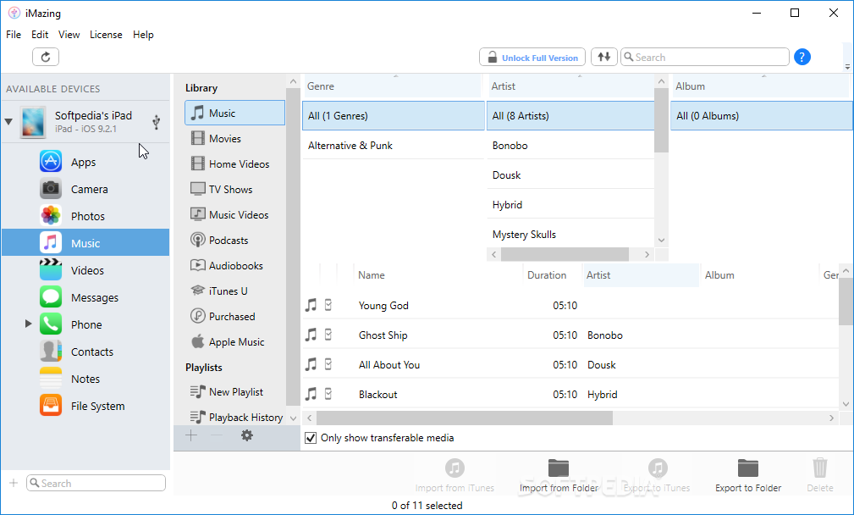This screenshot has width=854, height=515.
Task: Open the Help menu
Action: tap(143, 35)
